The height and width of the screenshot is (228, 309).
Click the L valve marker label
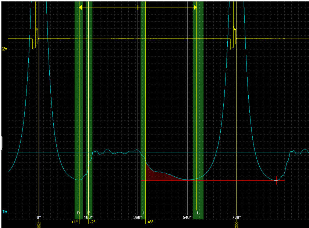pyautogui.click(x=198, y=213)
